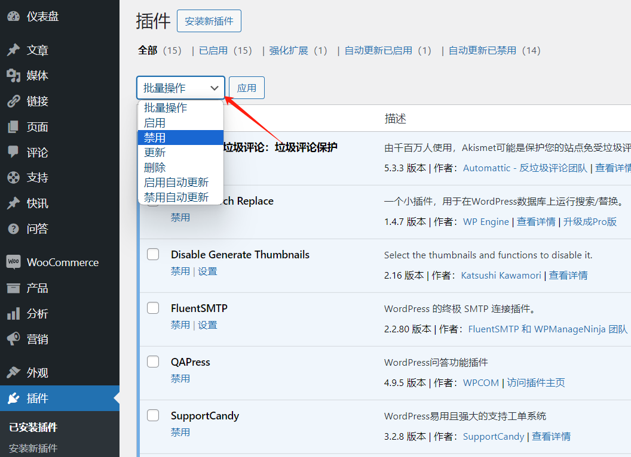Click the 产品 products icon
631x457 pixels.
14,288
